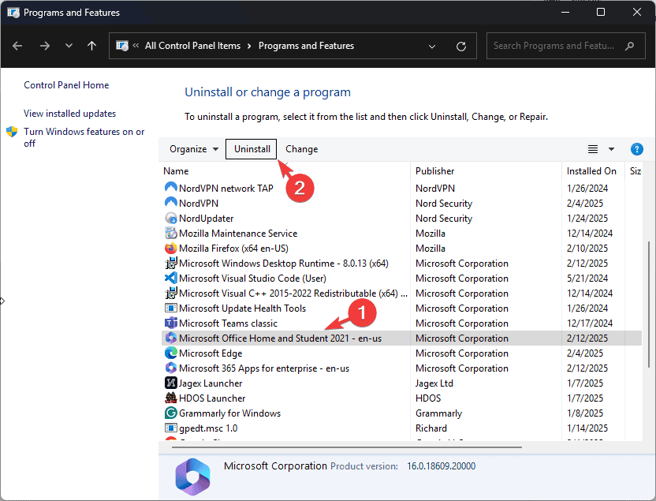Viewport: 656px width, 501px height.
Task: Open Control Panel Home link
Action: click(x=66, y=85)
